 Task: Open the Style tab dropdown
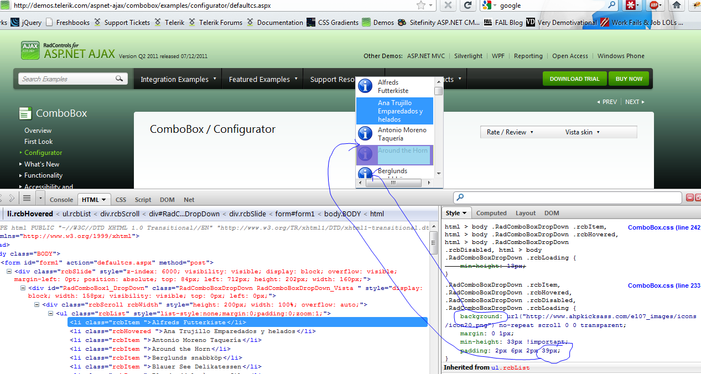[465, 213]
